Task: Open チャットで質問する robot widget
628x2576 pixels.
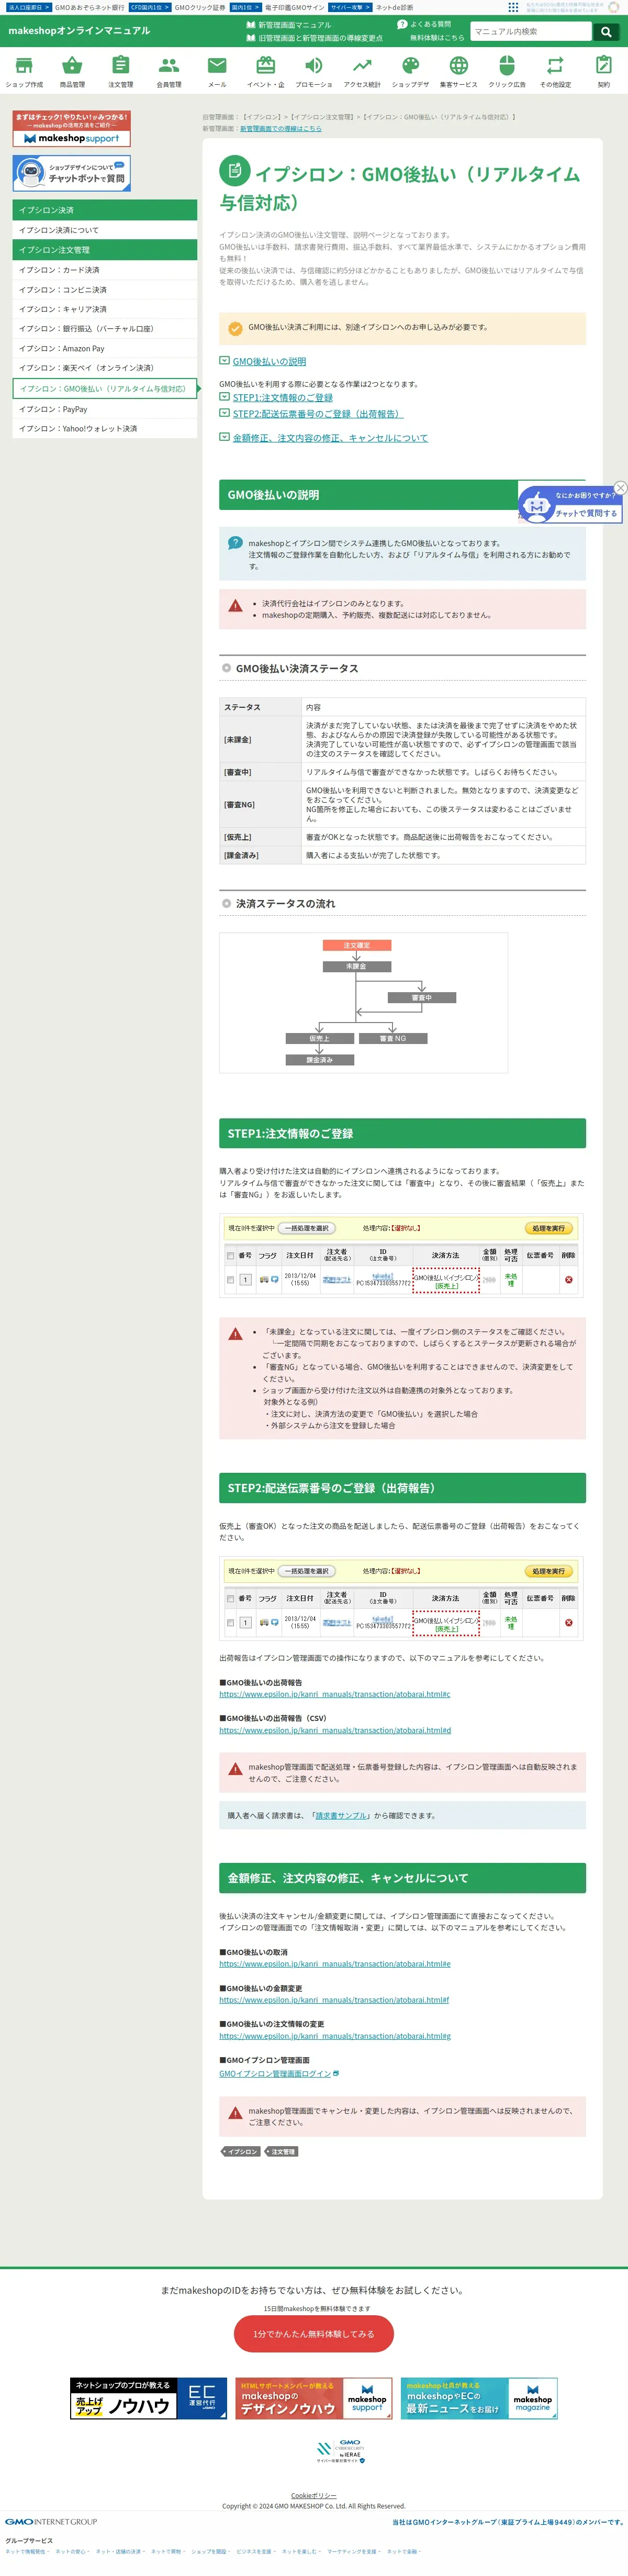Action: 570,505
